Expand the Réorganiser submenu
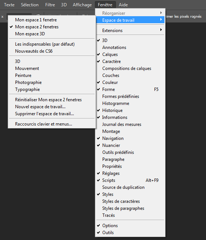206x240 pixels. click(x=130, y=13)
